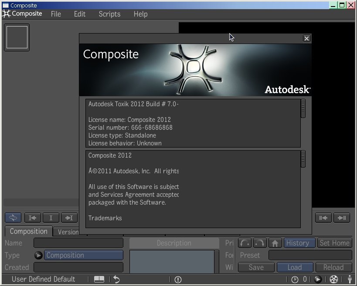
Task: Open the Edit menu
Action: coord(80,14)
